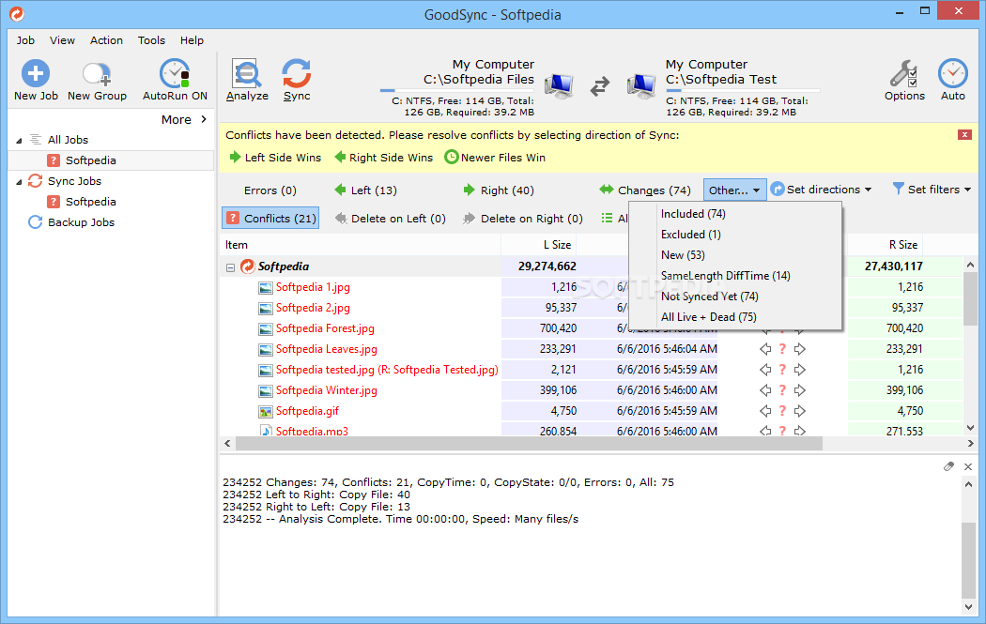Collapse the Softpedia root folder row
The height and width of the screenshot is (624, 986).
[231, 267]
